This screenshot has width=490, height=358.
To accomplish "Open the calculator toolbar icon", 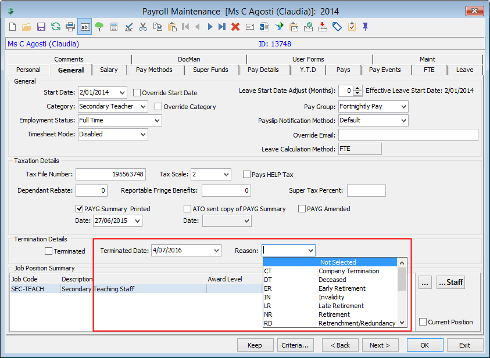I will pos(114,27).
